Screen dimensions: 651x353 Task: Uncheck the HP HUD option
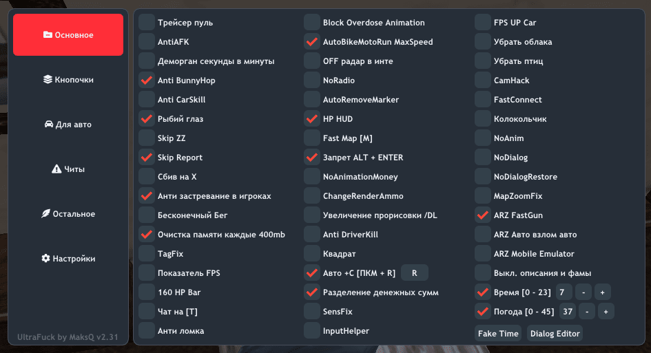tap(312, 119)
